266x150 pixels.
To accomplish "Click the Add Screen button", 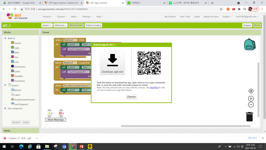I will [61, 25].
